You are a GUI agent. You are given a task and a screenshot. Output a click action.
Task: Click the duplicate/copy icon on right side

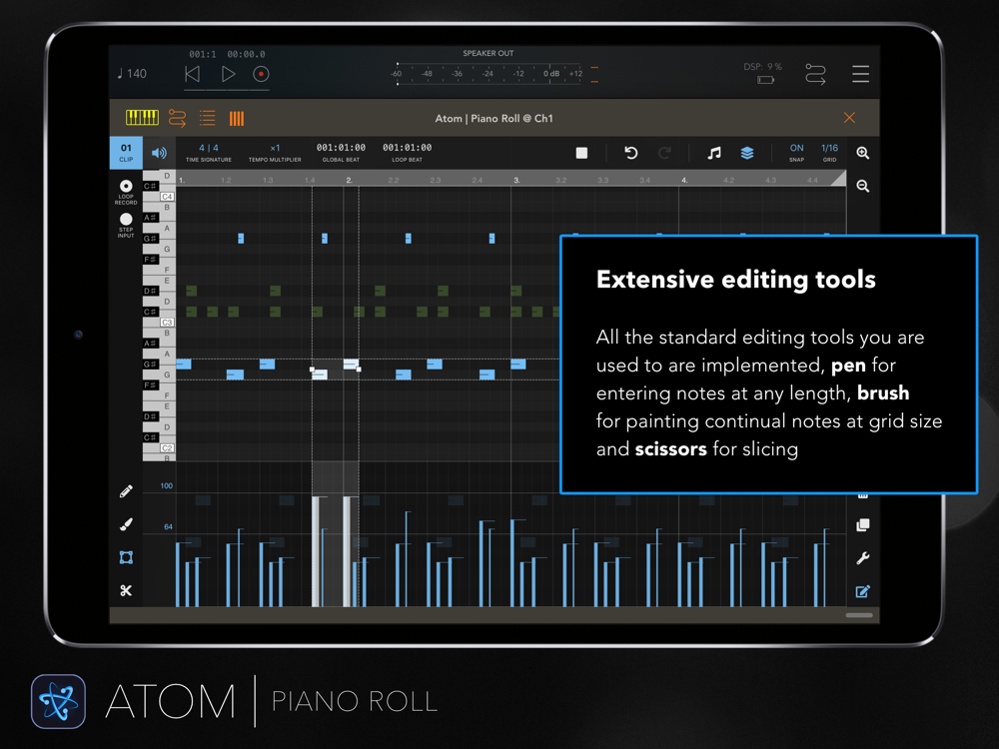[863, 525]
